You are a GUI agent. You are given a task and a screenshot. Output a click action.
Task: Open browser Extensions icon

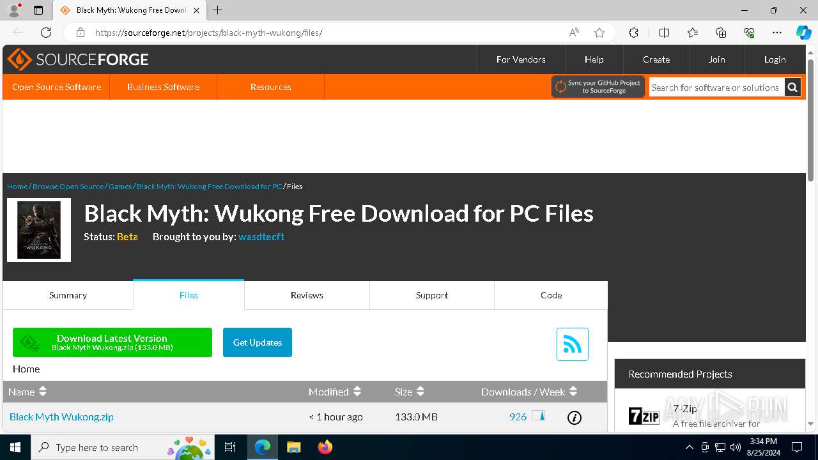coord(633,33)
